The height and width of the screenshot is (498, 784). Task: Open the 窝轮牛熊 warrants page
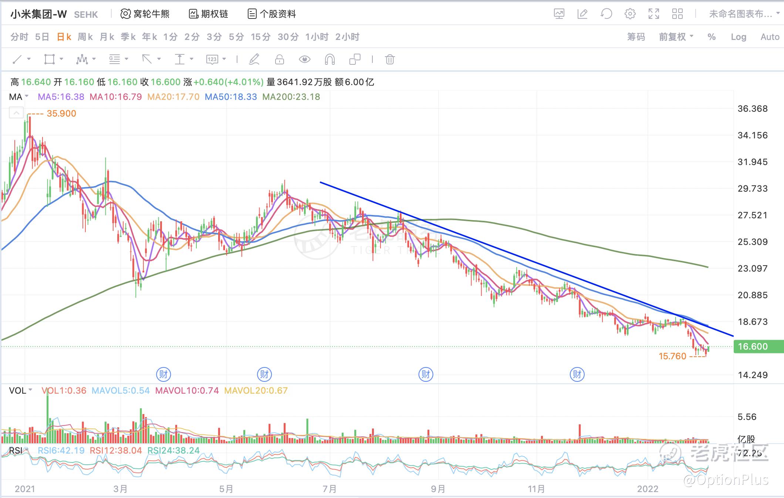click(x=145, y=14)
